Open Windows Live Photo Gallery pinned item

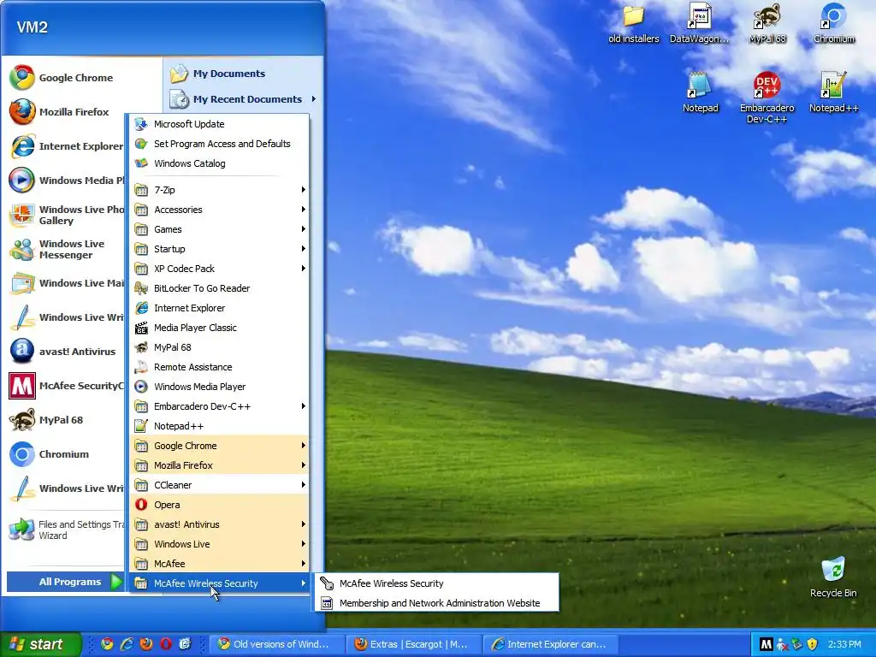coord(66,215)
